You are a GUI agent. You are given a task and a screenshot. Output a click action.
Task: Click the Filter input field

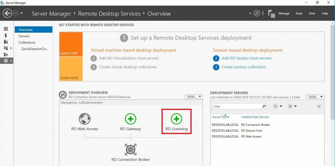(237, 106)
